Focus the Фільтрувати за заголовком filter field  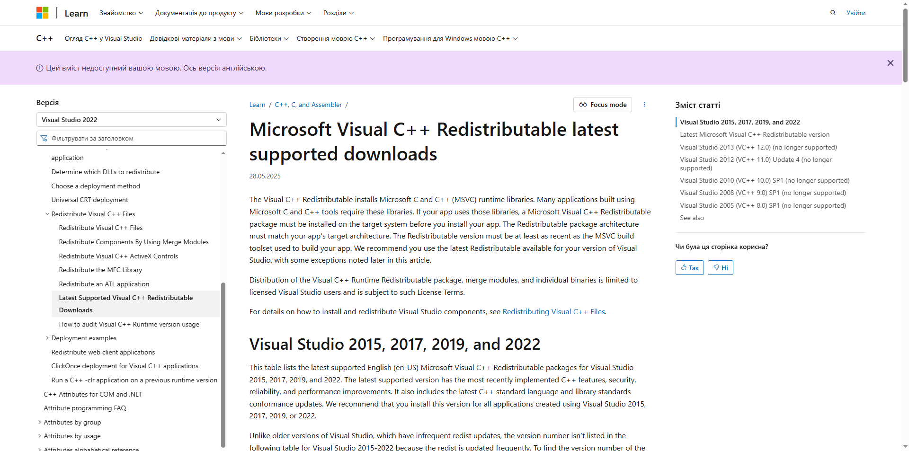pos(132,138)
